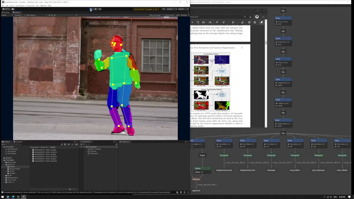Open the Free Aspect dropdown
354x199 pixels.
coord(36,15)
